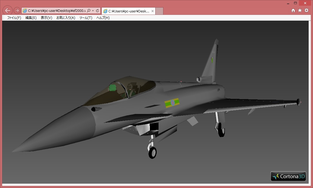The width and height of the screenshot is (313, 188).
Task: Open a new tab with the blank tab button
Action: [x=160, y=11]
